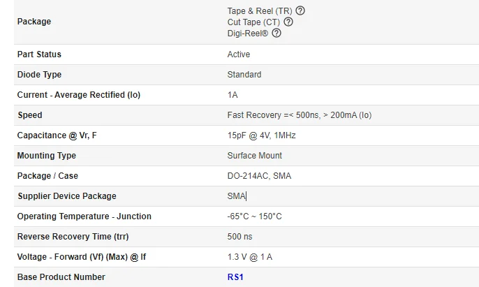This screenshot has height=287, width=479.
Task: Click the help icon next to Cut Tape (CT)
Action: pyautogui.click(x=288, y=22)
